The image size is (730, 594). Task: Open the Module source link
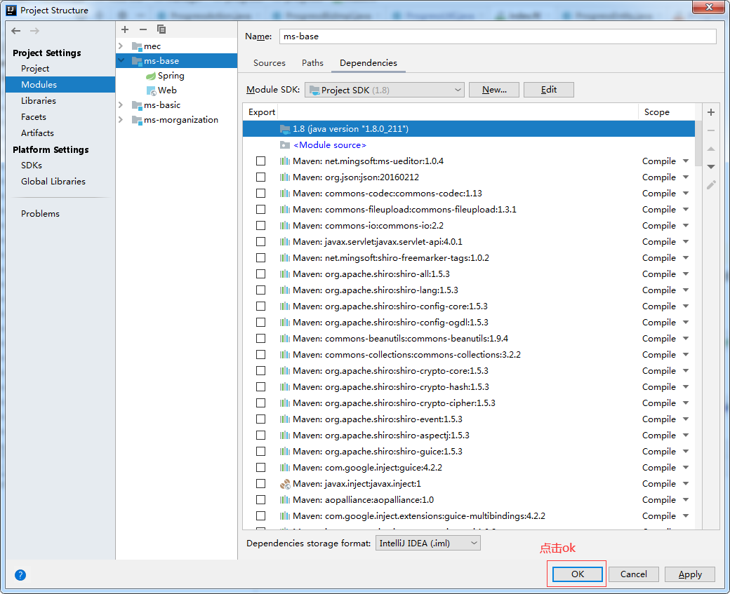click(330, 145)
